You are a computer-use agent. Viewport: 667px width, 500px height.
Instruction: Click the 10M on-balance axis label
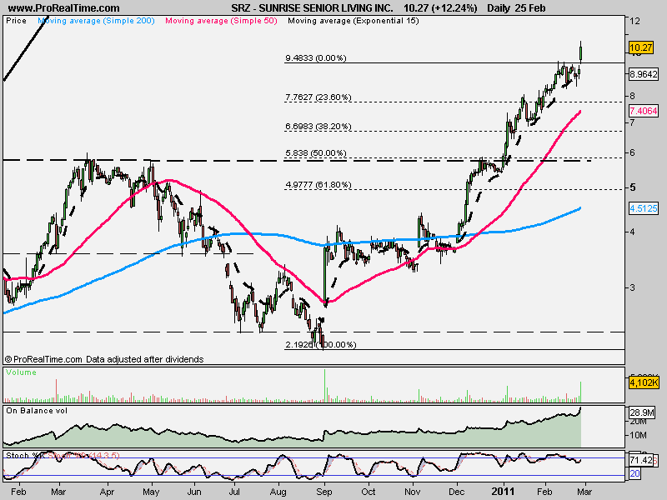pyautogui.click(x=638, y=435)
